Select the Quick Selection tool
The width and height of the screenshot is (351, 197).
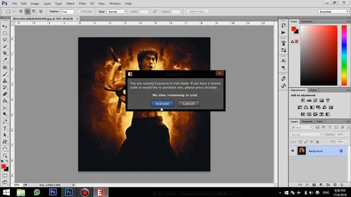pos(5,47)
